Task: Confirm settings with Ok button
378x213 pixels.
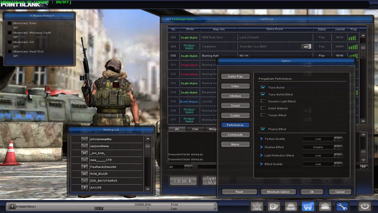Action: click(312, 192)
